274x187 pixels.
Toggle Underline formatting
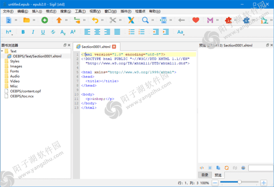pos(43,32)
